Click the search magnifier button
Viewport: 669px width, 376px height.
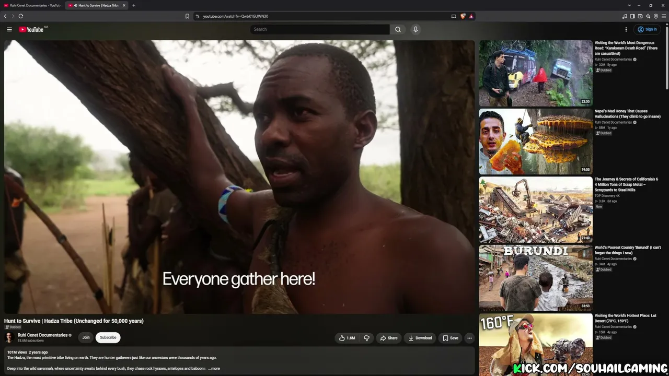tap(398, 30)
